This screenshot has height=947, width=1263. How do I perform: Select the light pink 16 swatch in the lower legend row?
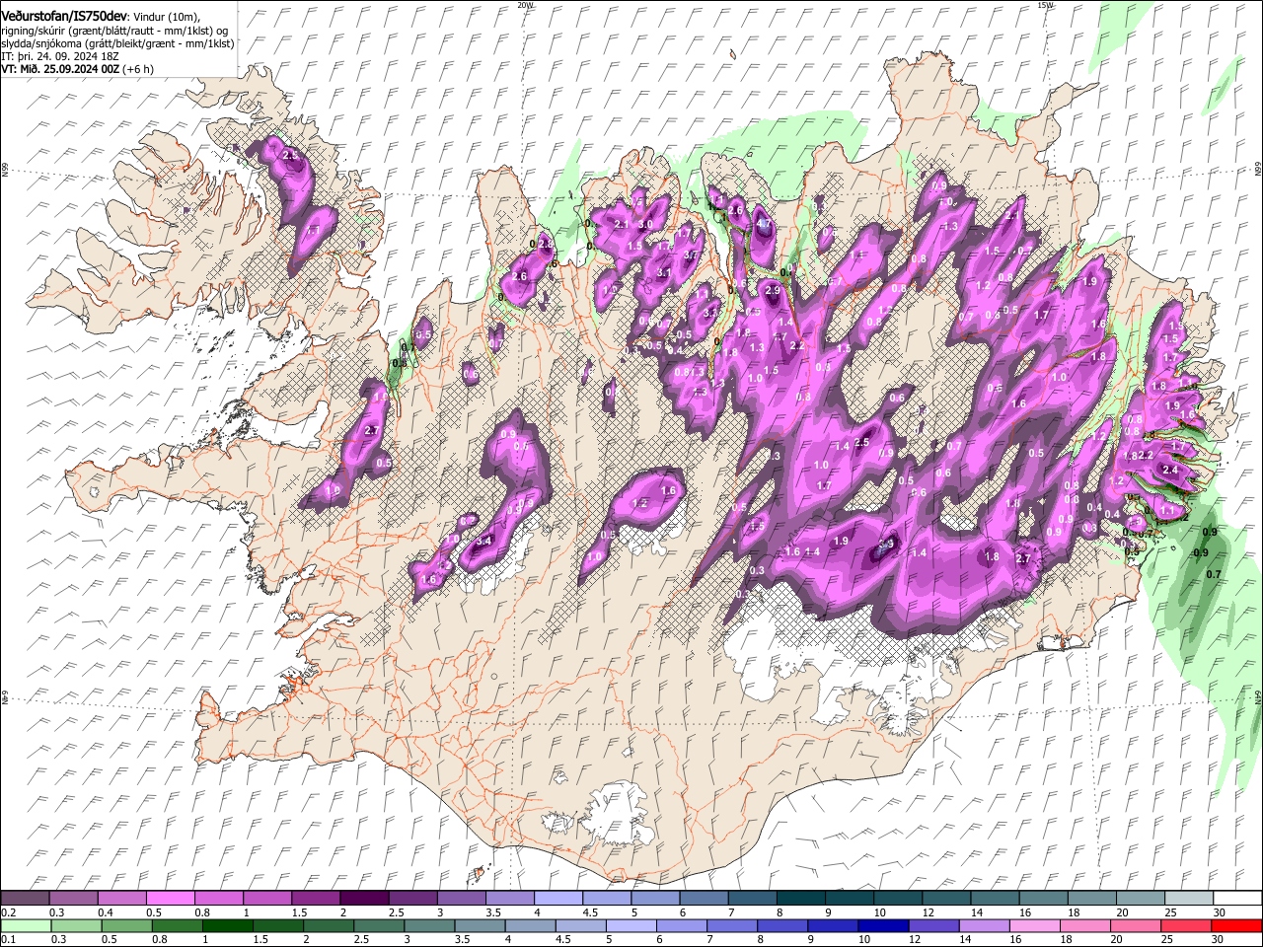[x=1034, y=925]
